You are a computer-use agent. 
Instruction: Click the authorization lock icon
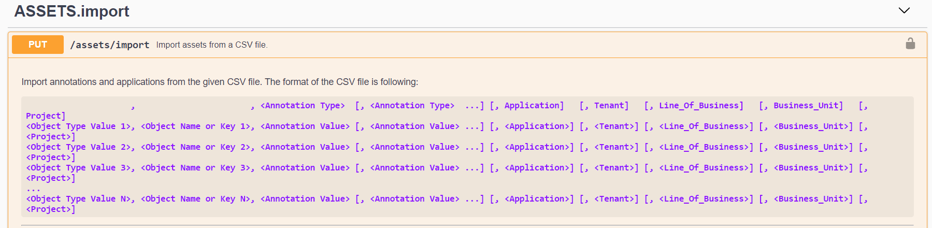[x=910, y=44]
